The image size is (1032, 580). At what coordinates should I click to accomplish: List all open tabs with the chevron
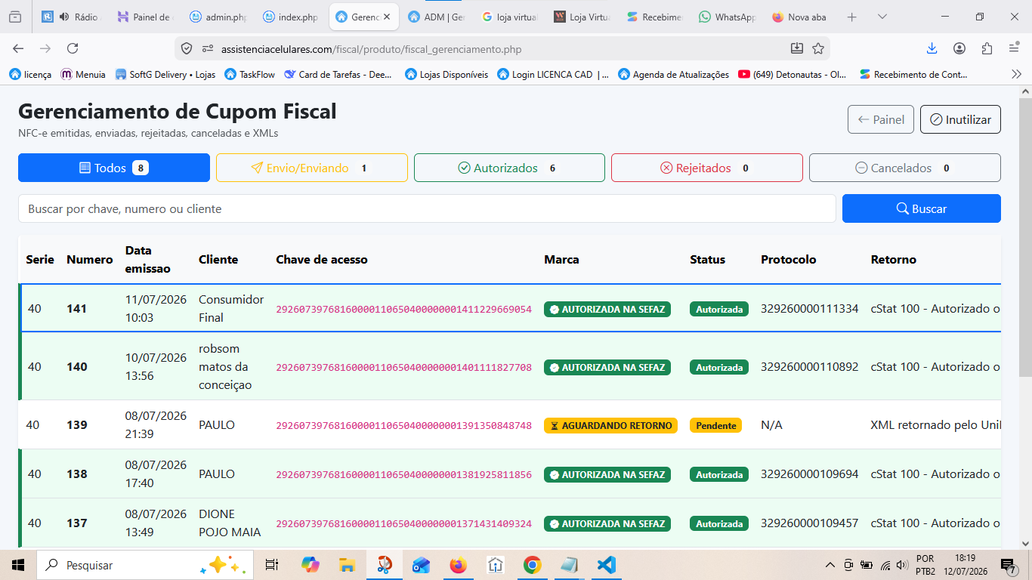pyautogui.click(x=882, y=17)
